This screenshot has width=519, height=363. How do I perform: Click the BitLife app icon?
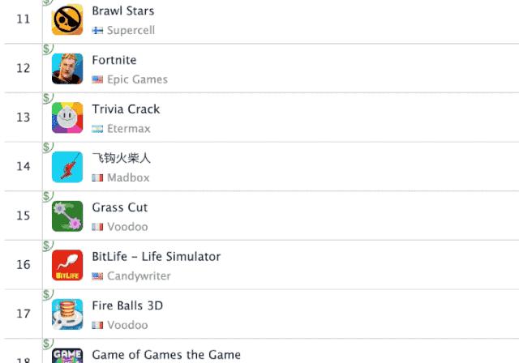tap(67, 265)
